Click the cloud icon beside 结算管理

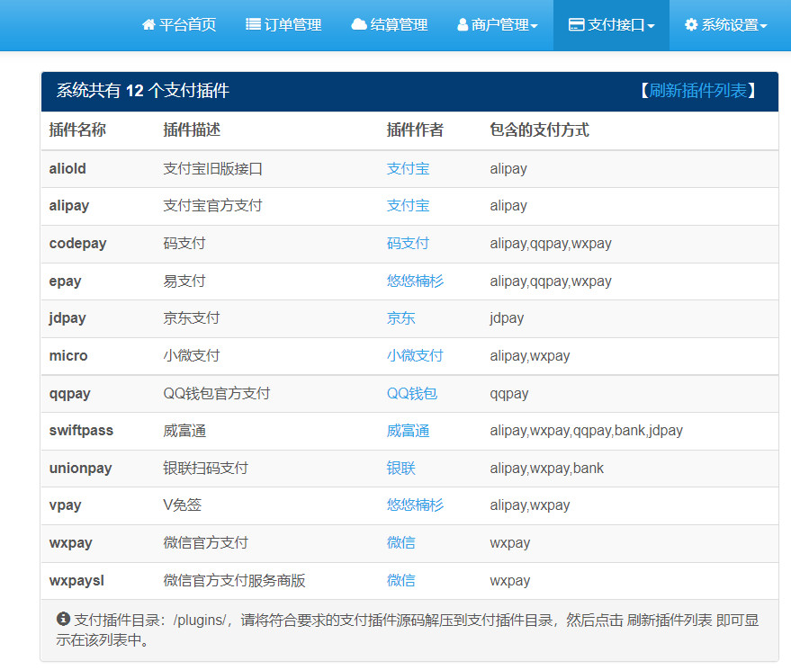(359, 24)
